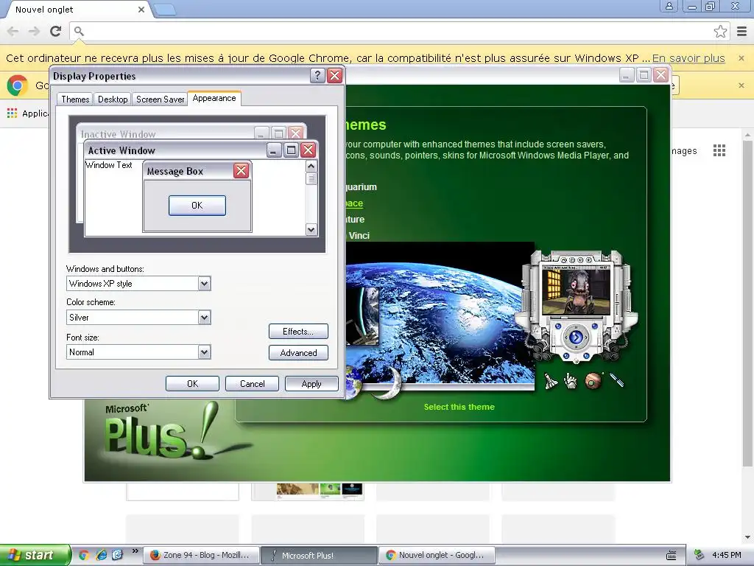Screen dimensions: 754x566
Task: Switch to the Screen Saver tab
Action: [x=160, y=99]
